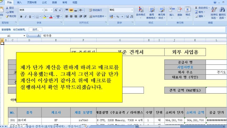
Task: Click the security warning Options (选项...) button
Action: 35,30
